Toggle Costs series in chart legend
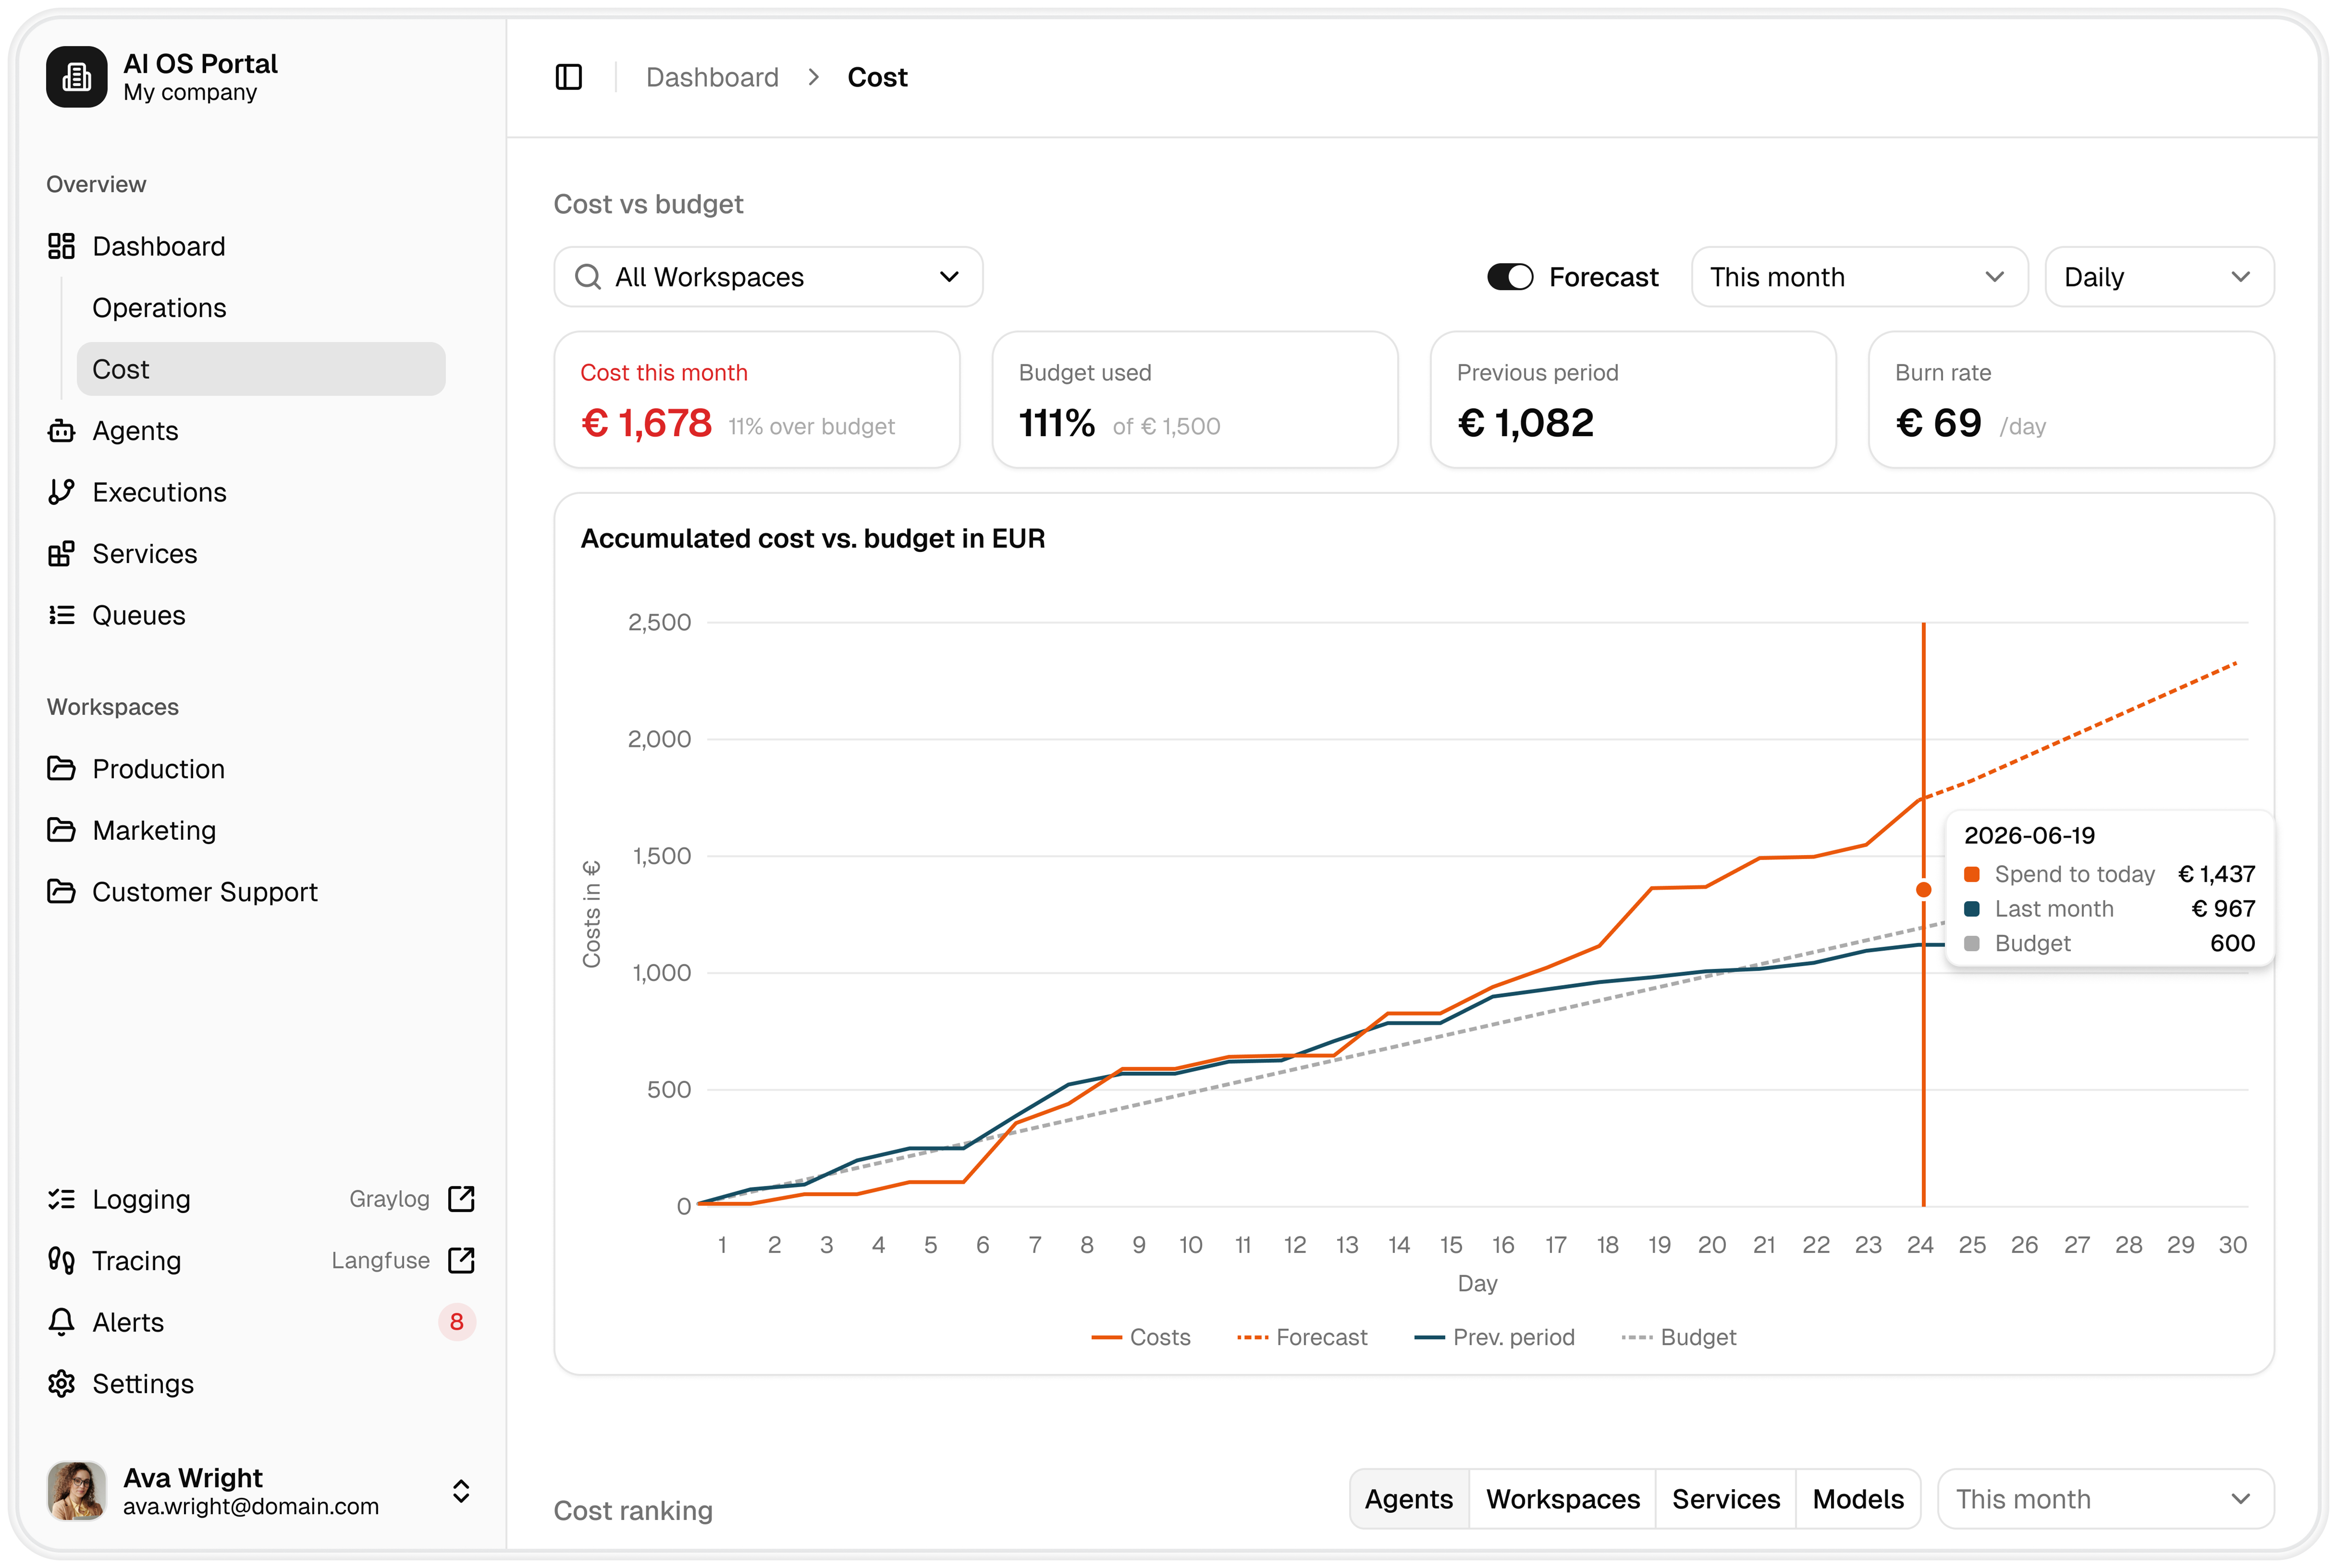Viewport: 2337px width, 1568px height. [1141, 1338]
